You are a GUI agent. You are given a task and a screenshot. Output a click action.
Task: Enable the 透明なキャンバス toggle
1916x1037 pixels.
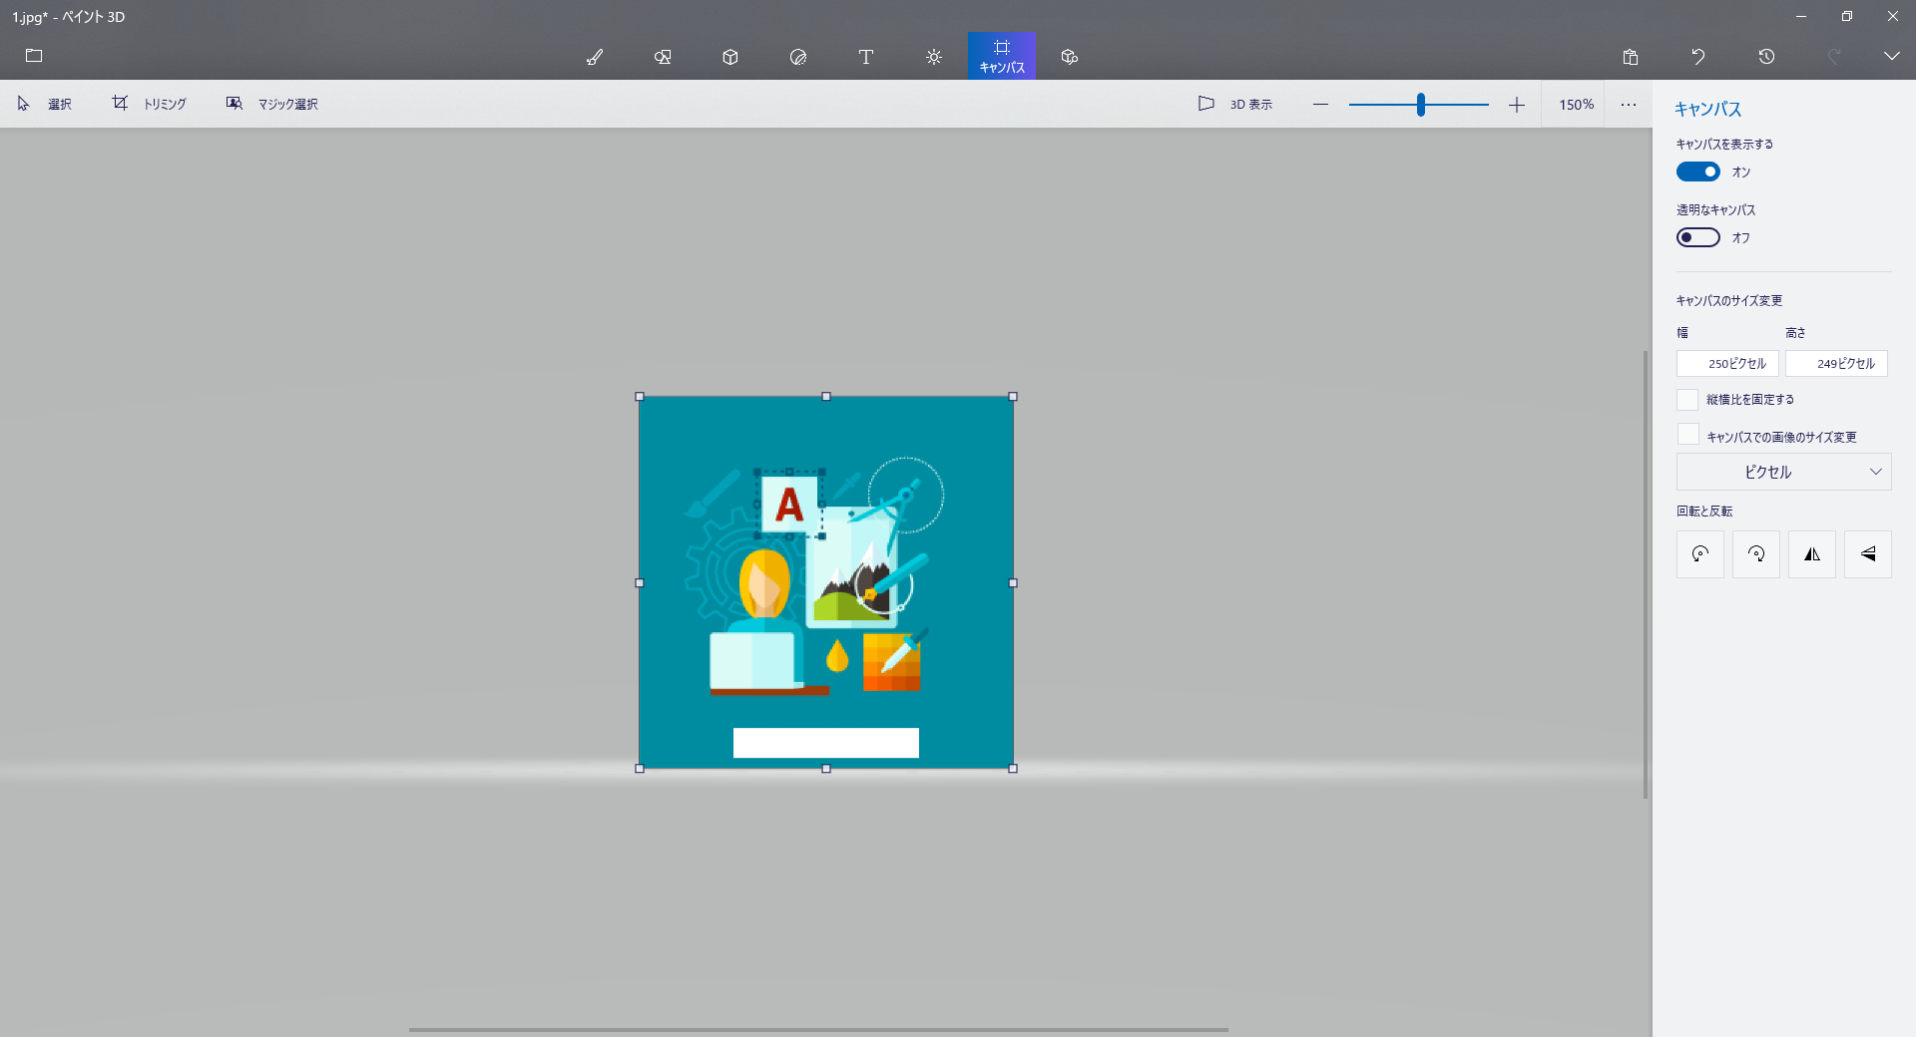[x=1697, y=237]
